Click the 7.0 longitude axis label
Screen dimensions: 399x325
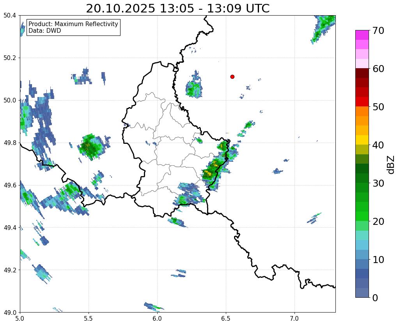295,318
